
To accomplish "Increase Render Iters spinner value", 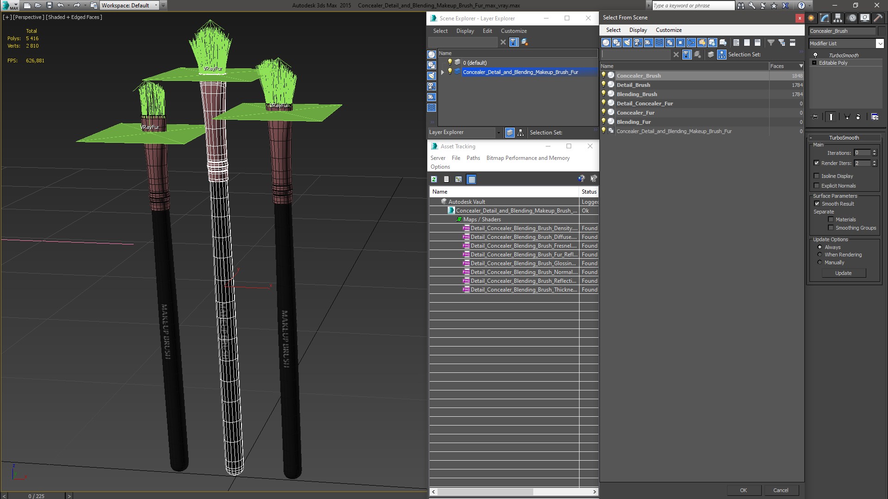I will 874,161.
